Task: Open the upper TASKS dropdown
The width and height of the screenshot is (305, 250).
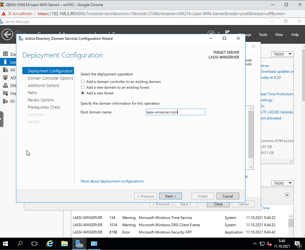Action: point(282,54)
